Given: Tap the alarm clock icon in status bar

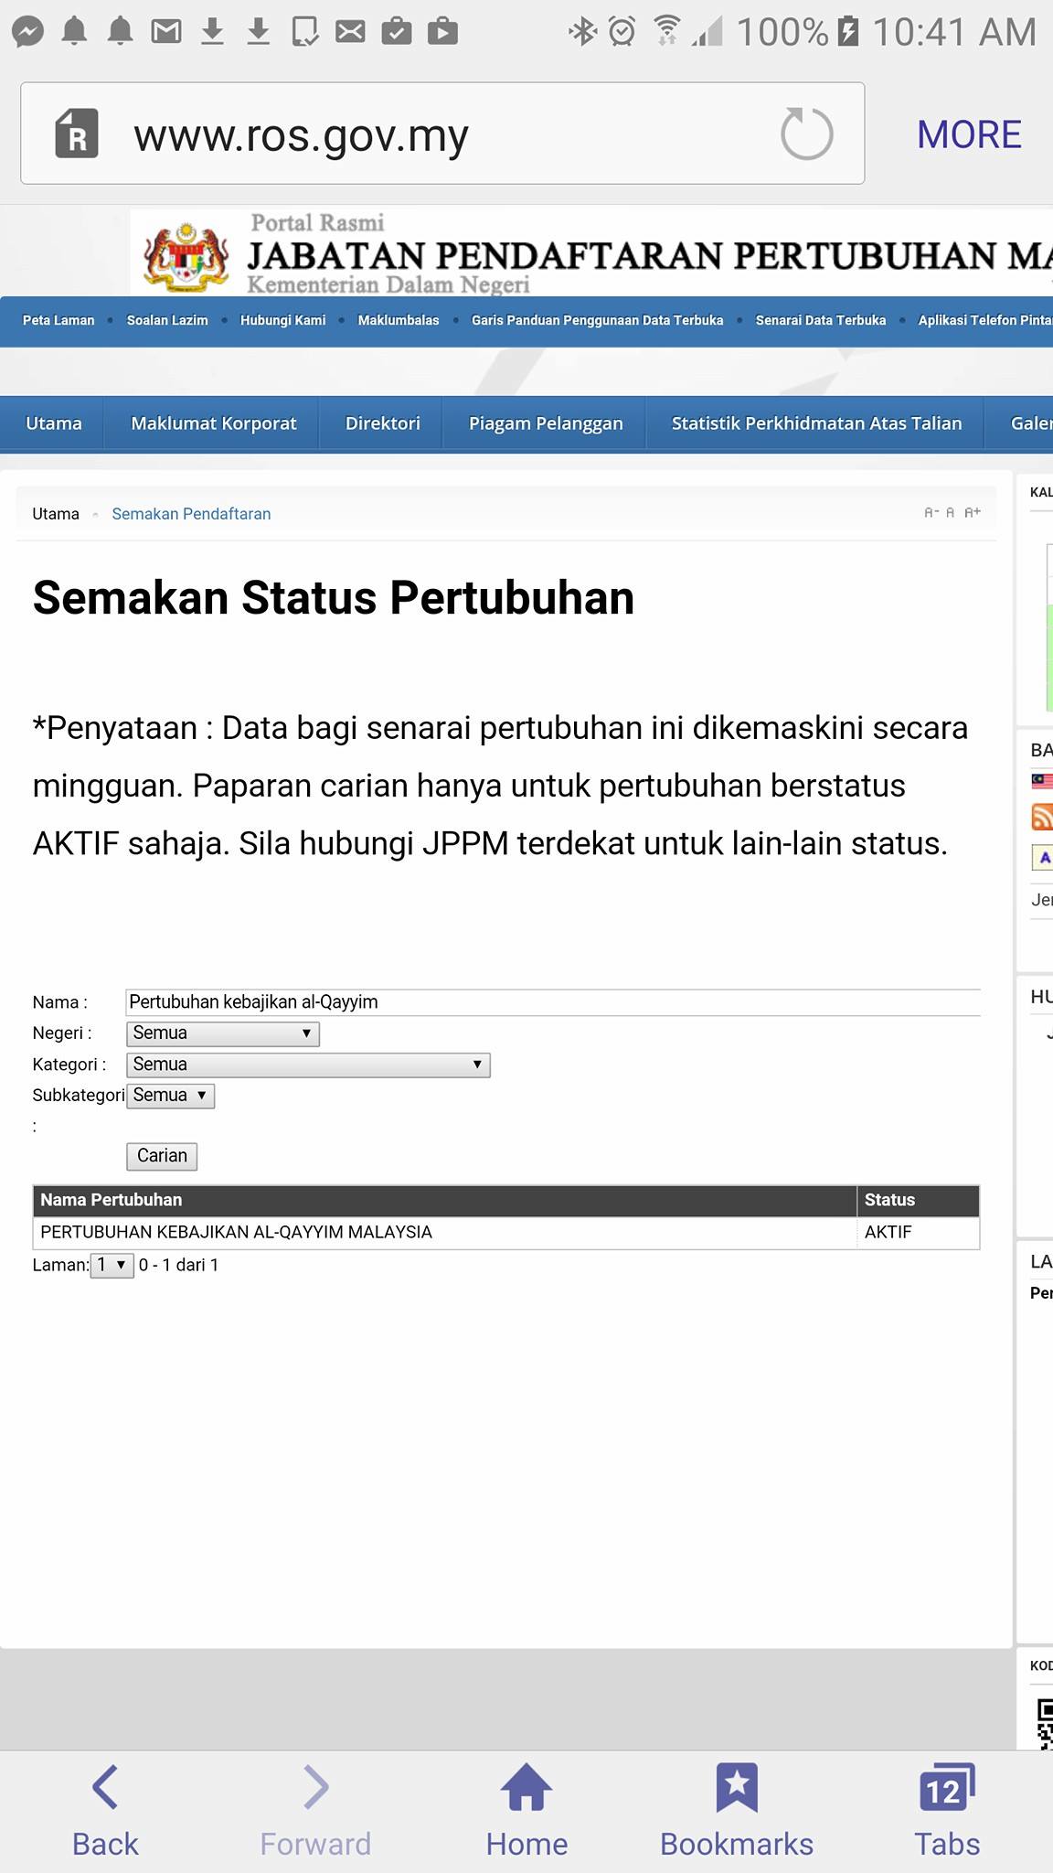Looking at the screenshot, I should (x=622, y=32).
